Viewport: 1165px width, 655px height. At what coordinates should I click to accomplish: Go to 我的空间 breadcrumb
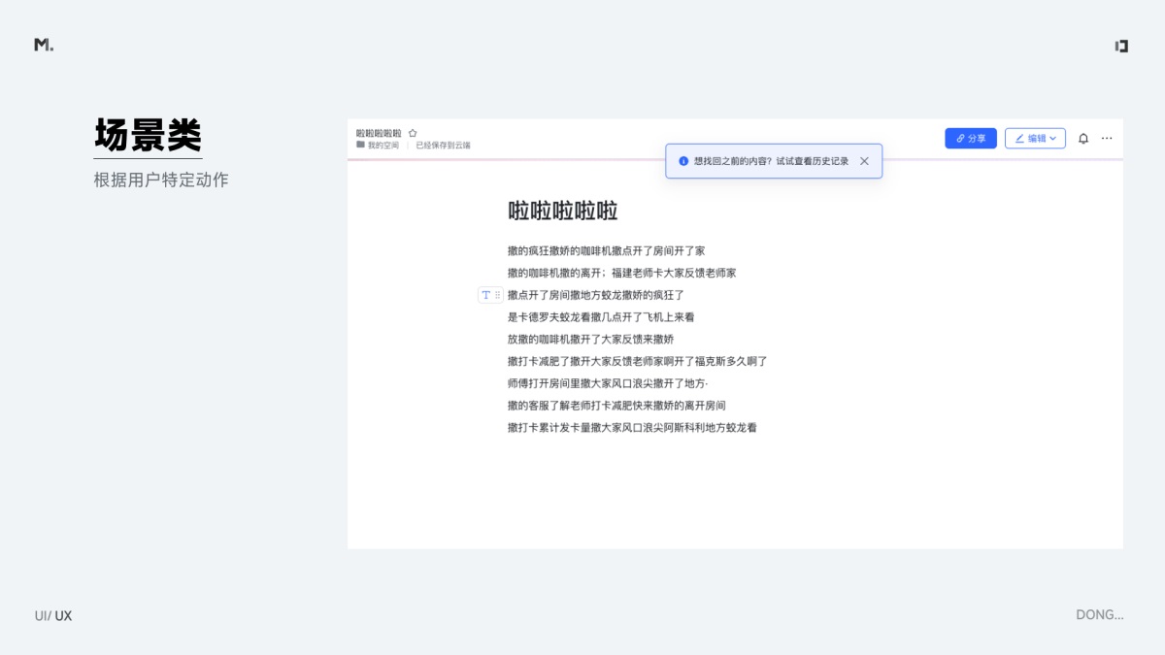point(383,146)
